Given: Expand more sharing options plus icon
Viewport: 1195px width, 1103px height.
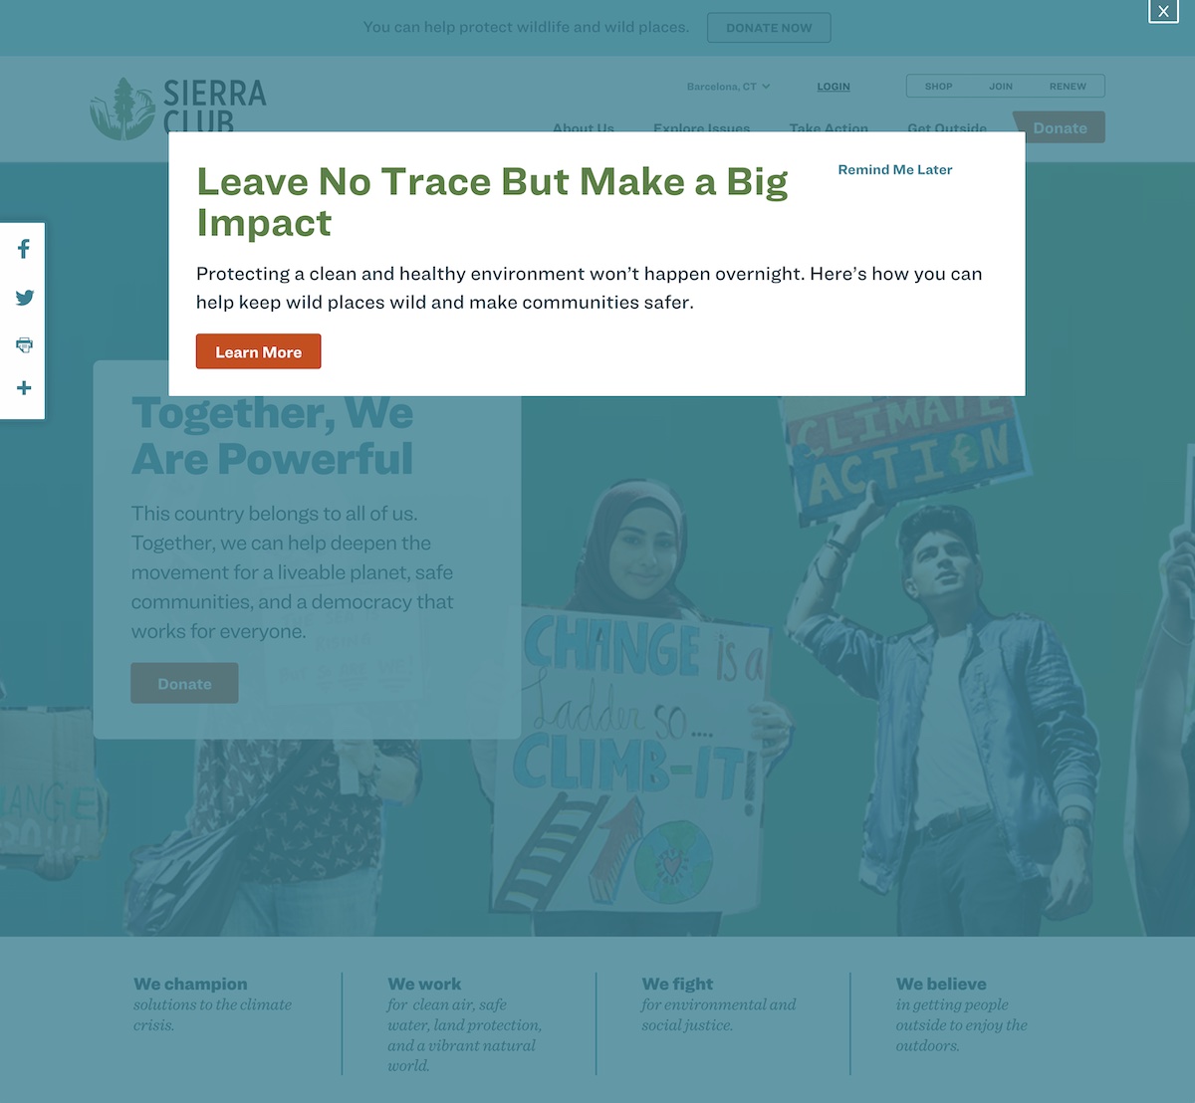Looking at the screenshot, I should (x=24, y=388).
